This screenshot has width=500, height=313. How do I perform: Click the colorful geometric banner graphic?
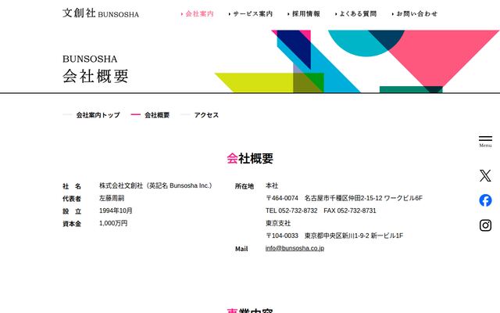tap(357, 61)
